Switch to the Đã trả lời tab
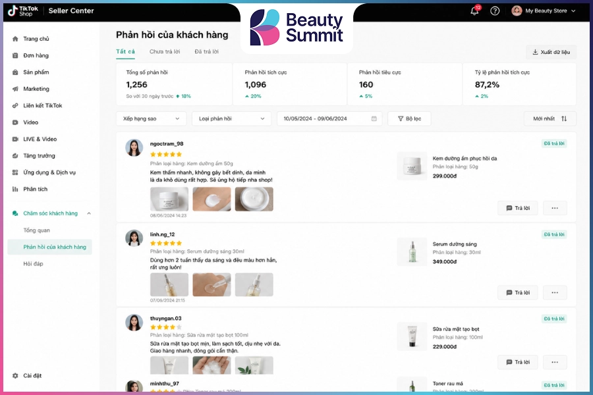593x395 pixels. [206, 51]
